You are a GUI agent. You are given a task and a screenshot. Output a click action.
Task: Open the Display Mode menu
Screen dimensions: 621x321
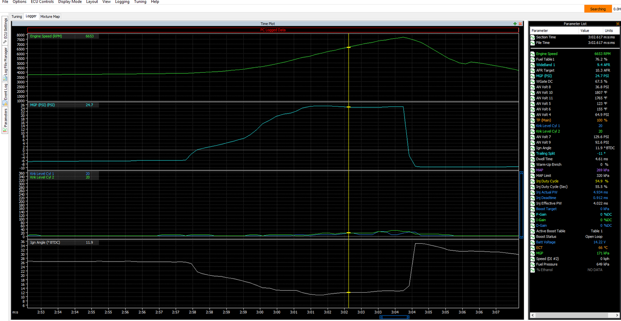pos(70,2)
